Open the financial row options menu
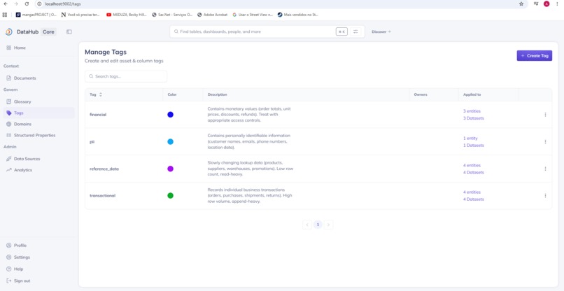 coord(545,115)
